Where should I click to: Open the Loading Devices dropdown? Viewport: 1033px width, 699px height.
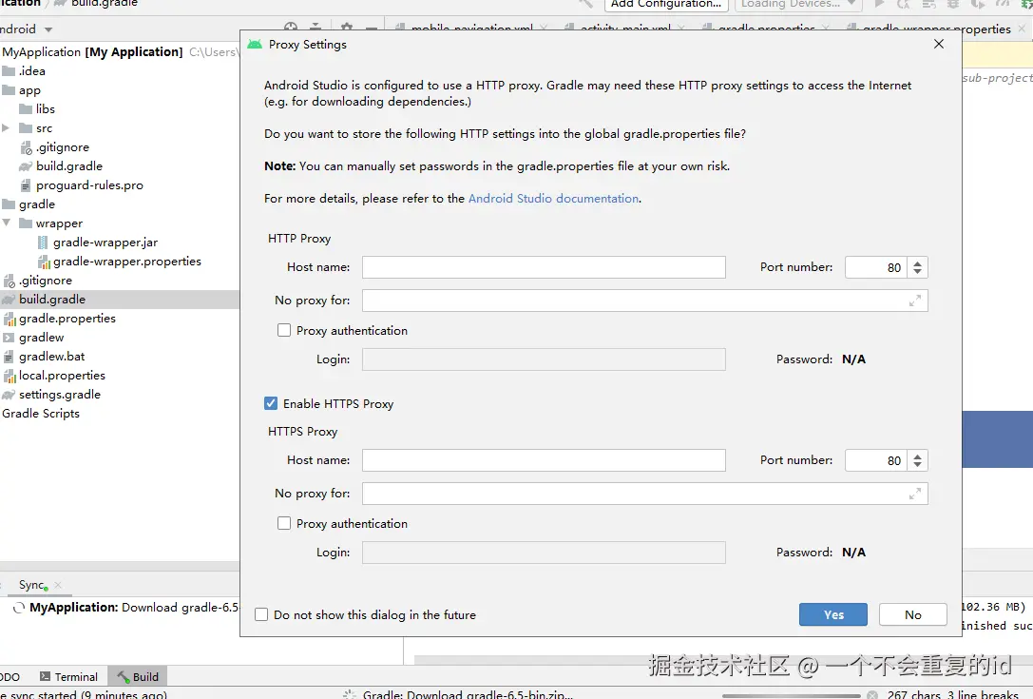click(797, 4)
